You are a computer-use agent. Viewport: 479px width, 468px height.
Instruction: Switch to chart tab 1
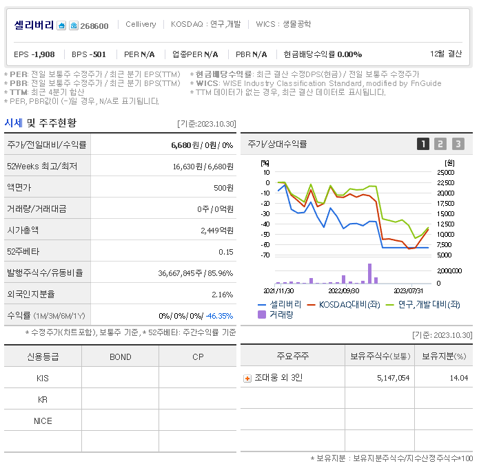[423, 144]
